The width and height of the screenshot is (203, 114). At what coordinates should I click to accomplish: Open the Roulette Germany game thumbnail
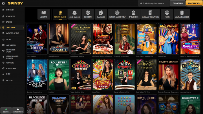[168, 74]
